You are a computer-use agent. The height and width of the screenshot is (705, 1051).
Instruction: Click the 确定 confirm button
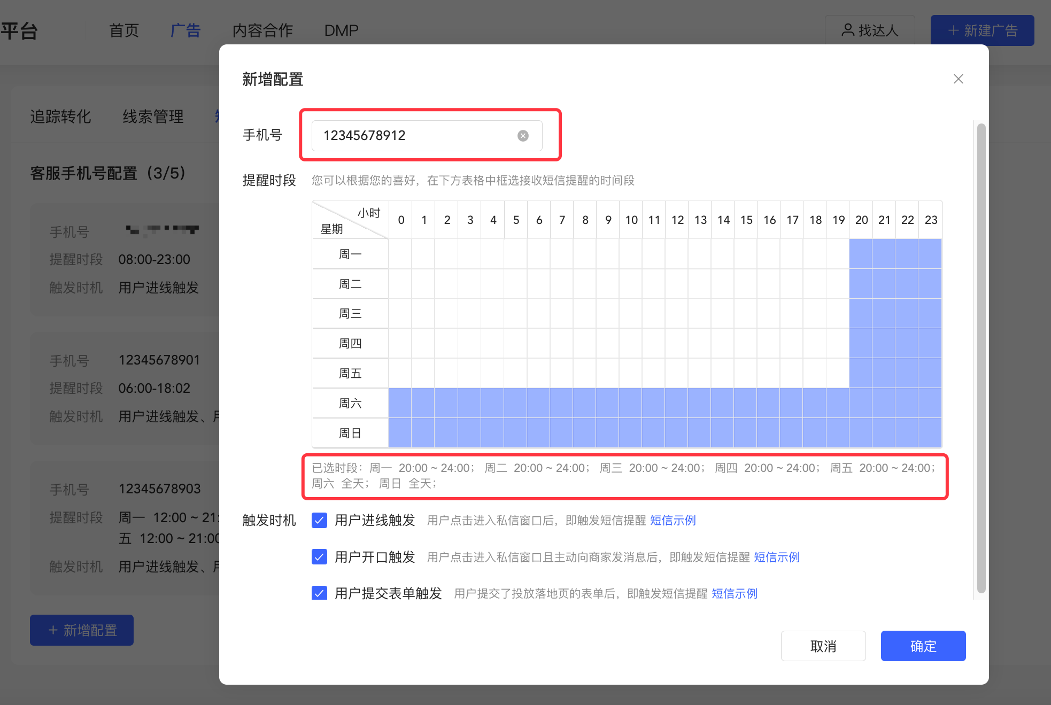[923, 646]
